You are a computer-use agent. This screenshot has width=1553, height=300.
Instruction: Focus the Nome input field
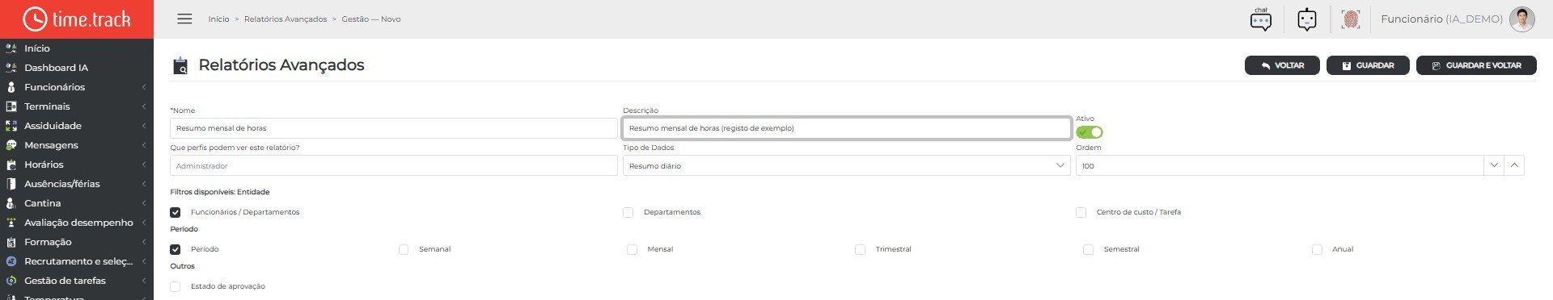click(393, 128)
